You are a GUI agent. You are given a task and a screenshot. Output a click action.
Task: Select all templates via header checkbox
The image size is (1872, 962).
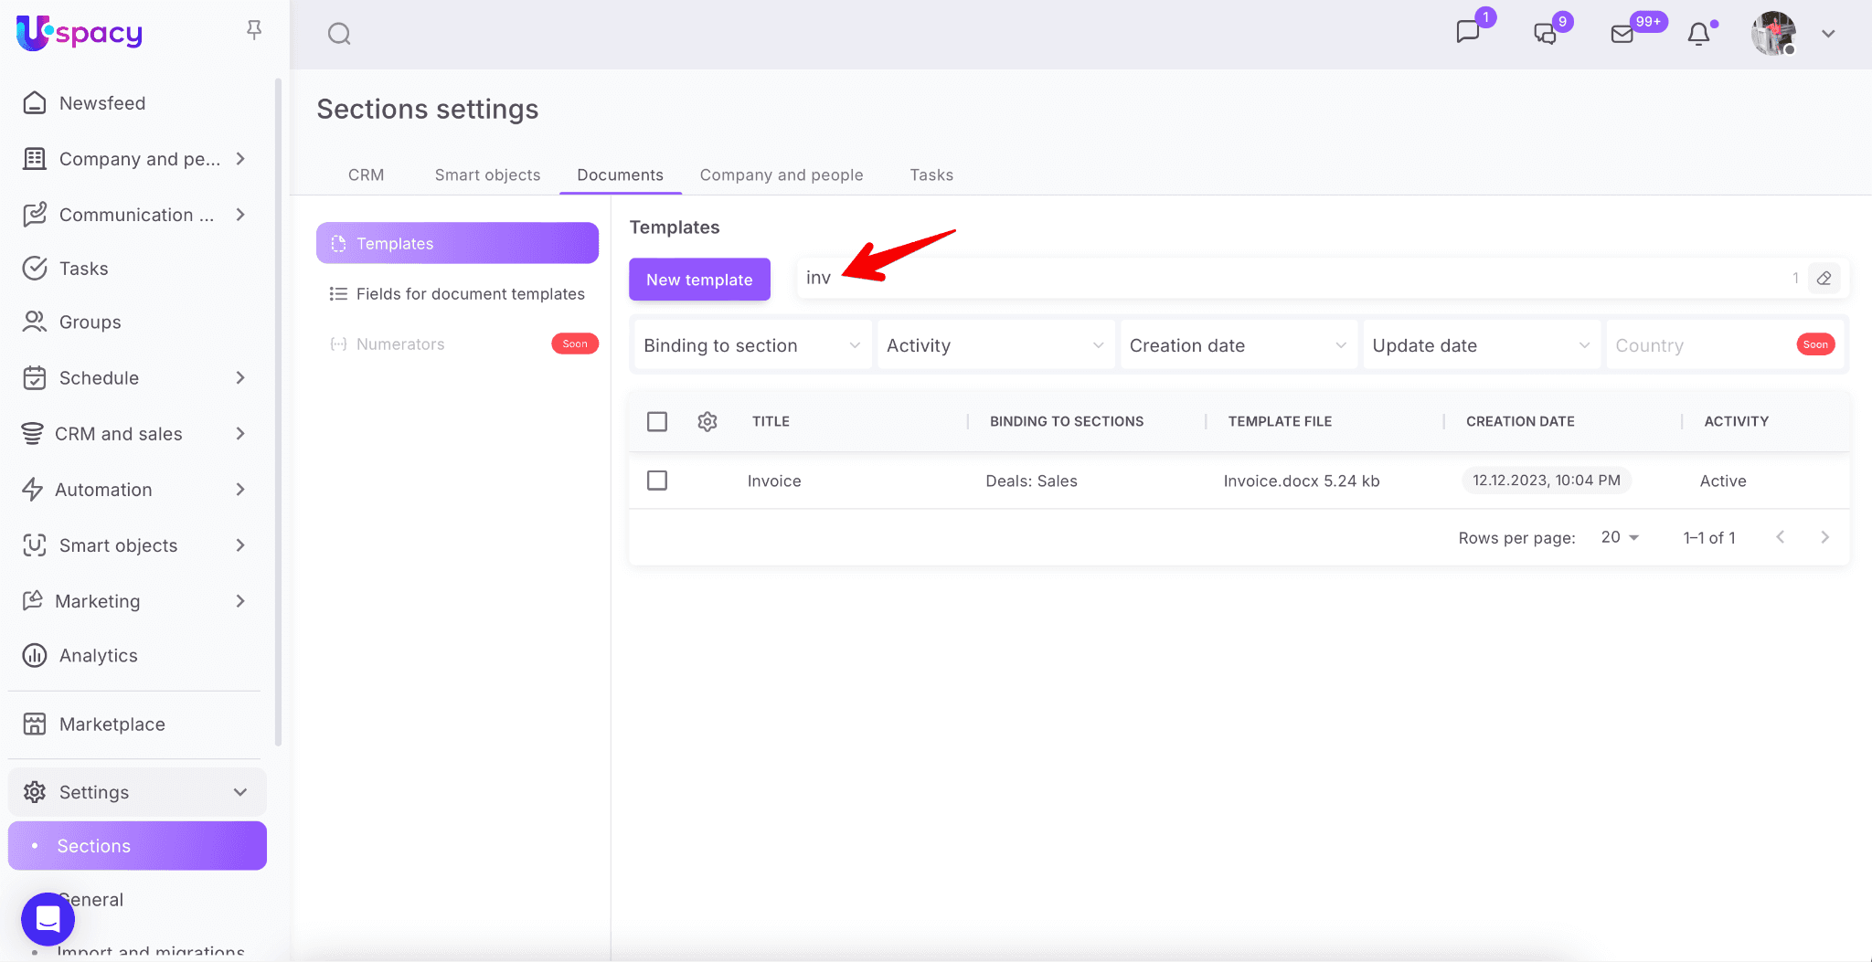657,421
